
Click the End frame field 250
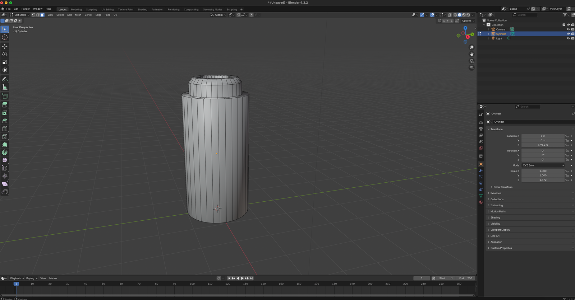tap(465, 278)
